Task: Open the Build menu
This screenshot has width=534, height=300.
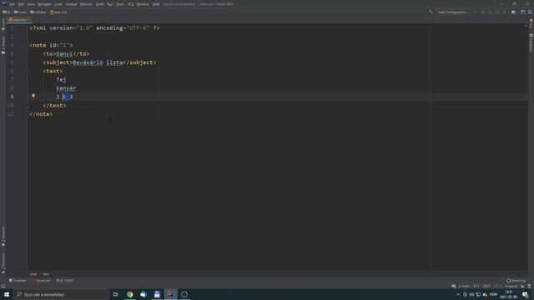Action: [100, 4]
